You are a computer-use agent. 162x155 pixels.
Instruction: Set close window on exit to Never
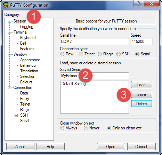pyautogui.click(x=86, y=128)
